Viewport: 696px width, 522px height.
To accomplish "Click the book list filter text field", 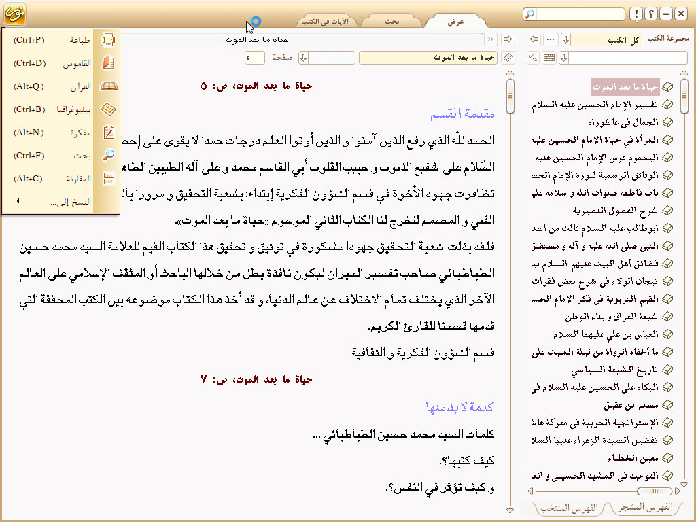I will [x=628, y=58].
